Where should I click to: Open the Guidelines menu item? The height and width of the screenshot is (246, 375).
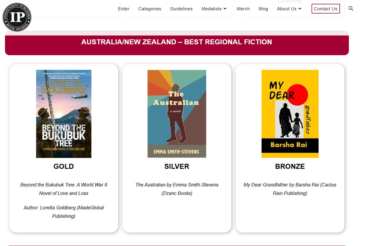point(181,9)
